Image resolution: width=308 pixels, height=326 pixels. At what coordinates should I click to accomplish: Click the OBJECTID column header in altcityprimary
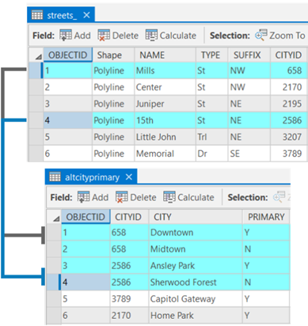(86, 217)
